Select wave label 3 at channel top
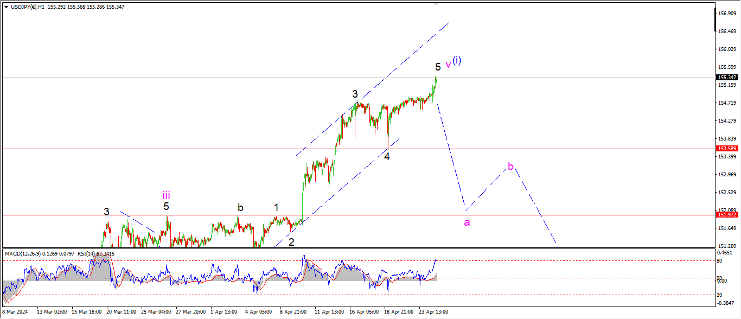741x319 pixels. click(355, 93)
